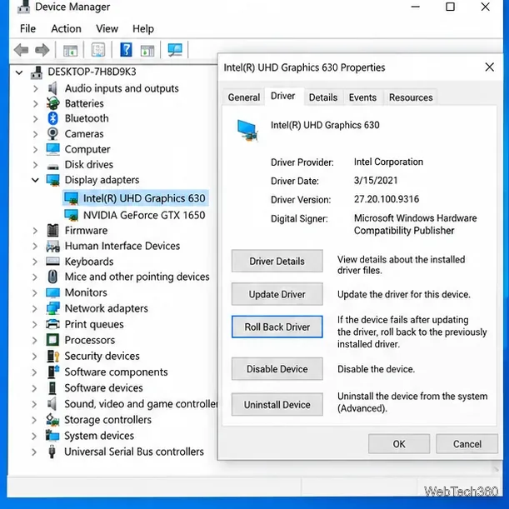The height and width of the screenshot is (509, 509).
Task: Click the Network adapters icon
Action: (x=53, y=308)
